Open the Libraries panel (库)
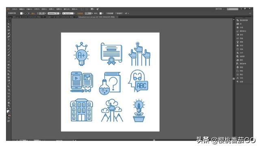The image size is (260, 148). 239,24
